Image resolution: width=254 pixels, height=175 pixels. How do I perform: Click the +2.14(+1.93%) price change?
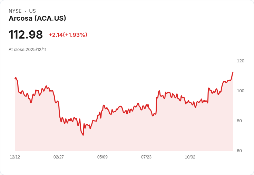coord(68,35)
